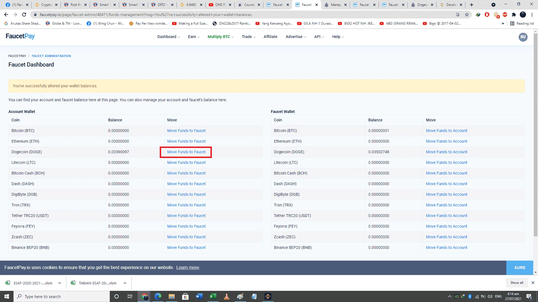Open the Chrome three-dot menu

click(x=532, y=15)
